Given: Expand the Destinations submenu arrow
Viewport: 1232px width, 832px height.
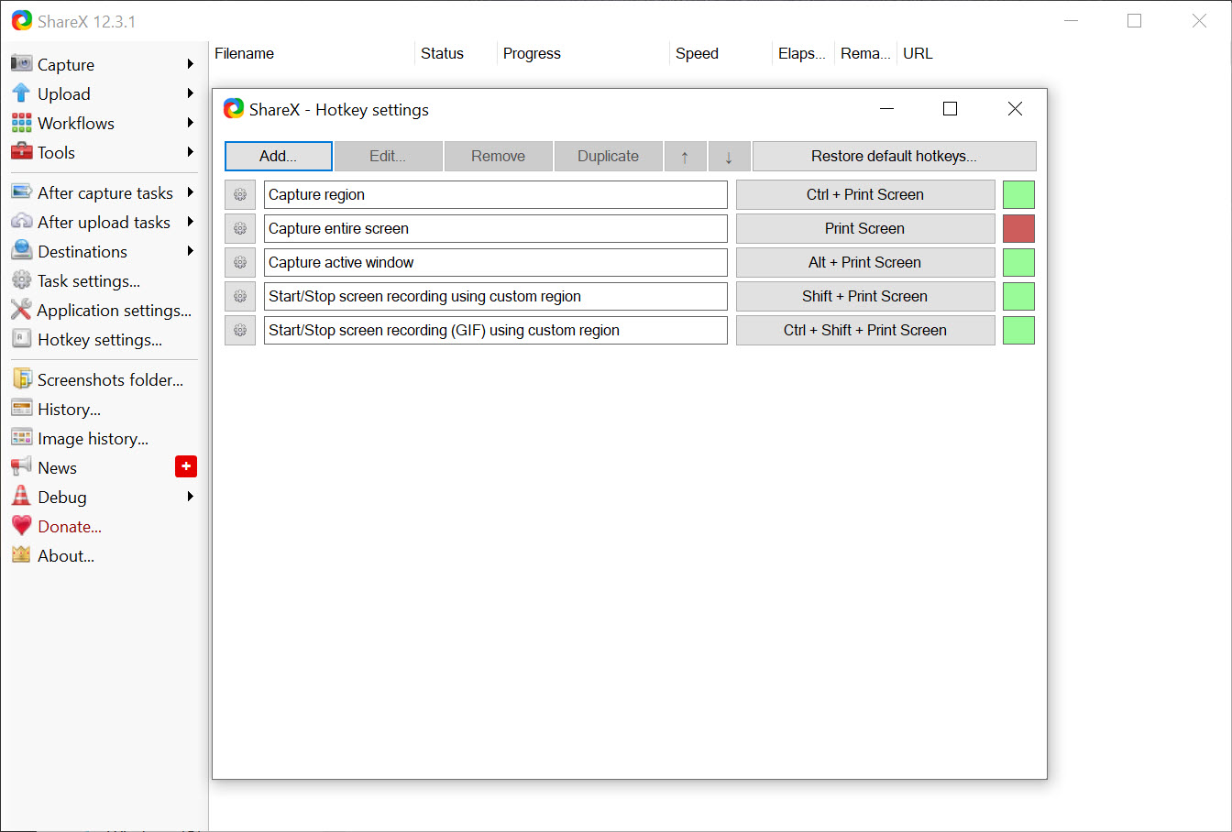Looking at the screenshot, I should [x=190, y=251].
